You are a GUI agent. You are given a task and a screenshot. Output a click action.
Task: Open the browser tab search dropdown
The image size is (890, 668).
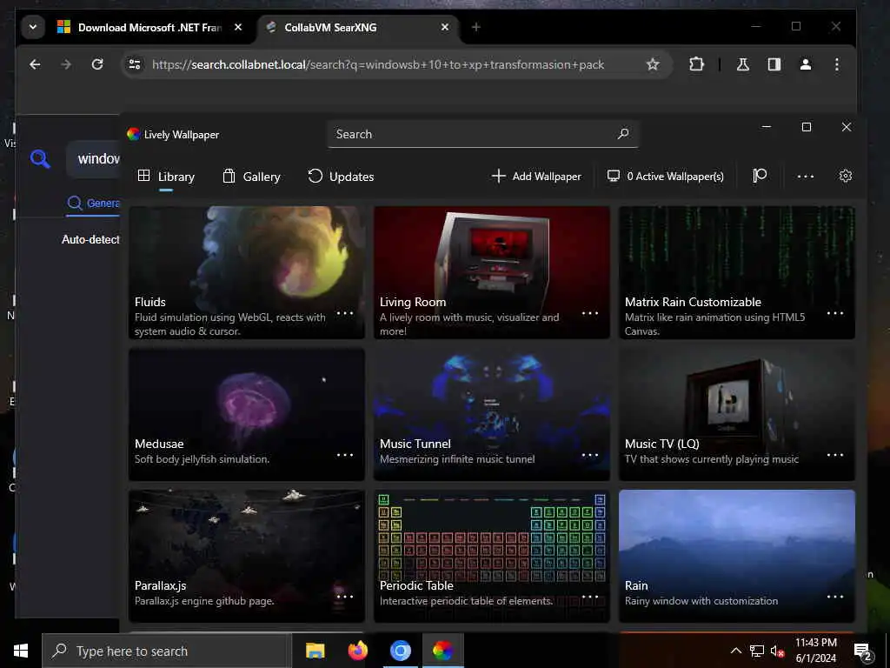coord(33,27)
